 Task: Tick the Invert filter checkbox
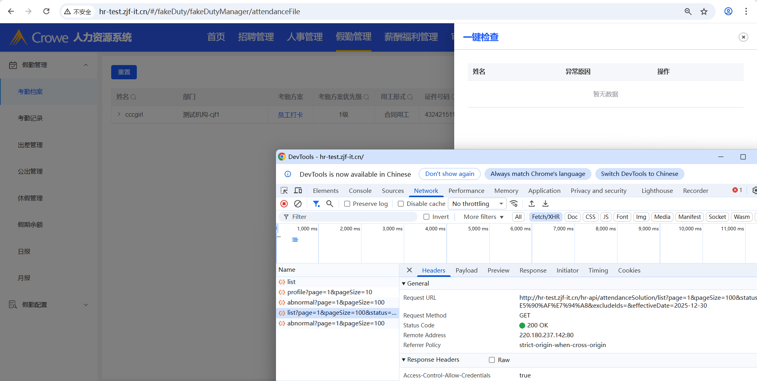pos(427,217)
